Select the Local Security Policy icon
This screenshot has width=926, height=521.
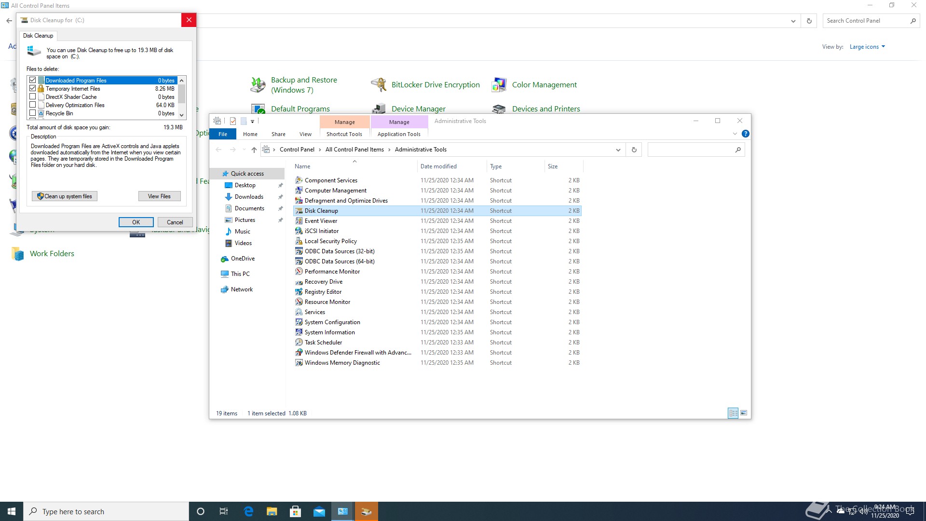coord(299,241)
